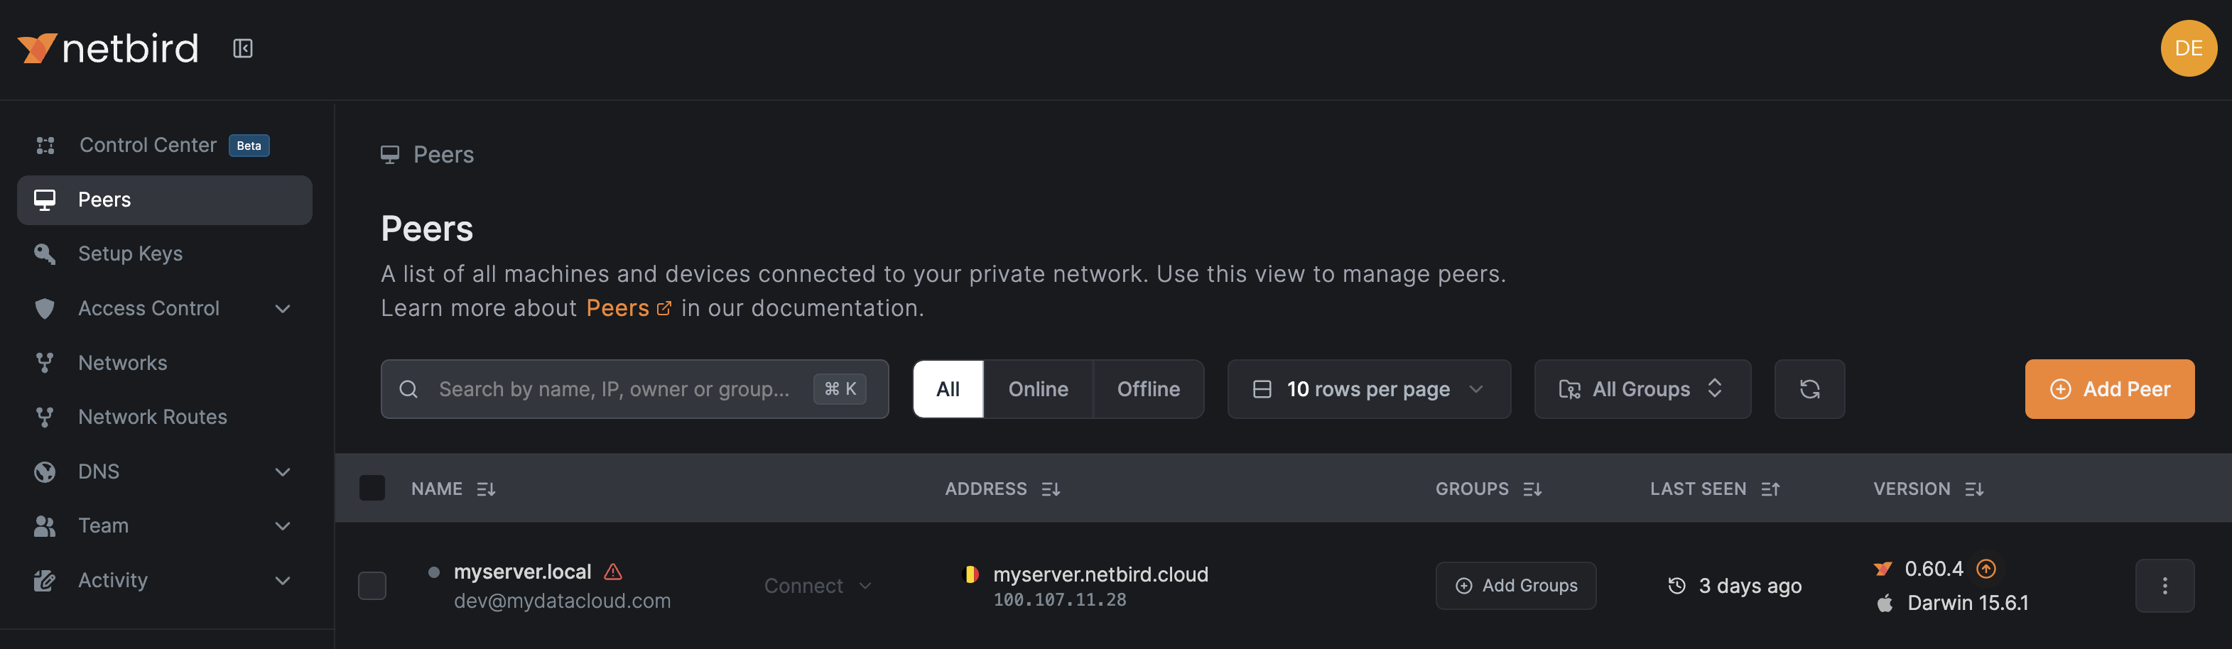Click the peer search input field
2232x649 pixels.
click(x=634, y=389)
